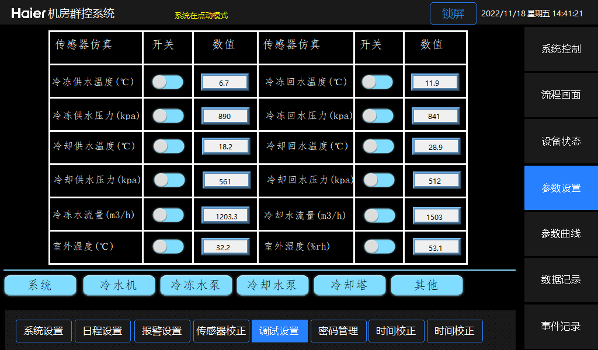The image size is (598, 350).
Task: Toggle the 冷却水流量 simulation switch
Action: click(x=379, y=216)
